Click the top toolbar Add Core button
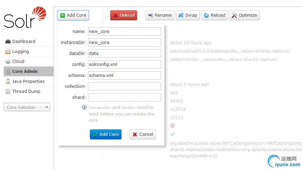Viewport: 302px width, 170px height. coord(73,15)
